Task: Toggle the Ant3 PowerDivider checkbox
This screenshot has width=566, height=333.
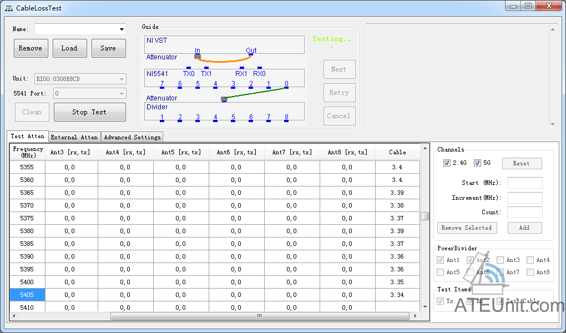Action: point(501,260)
